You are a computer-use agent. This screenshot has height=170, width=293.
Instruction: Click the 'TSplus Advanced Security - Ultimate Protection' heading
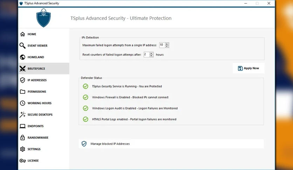coord(121,18)
